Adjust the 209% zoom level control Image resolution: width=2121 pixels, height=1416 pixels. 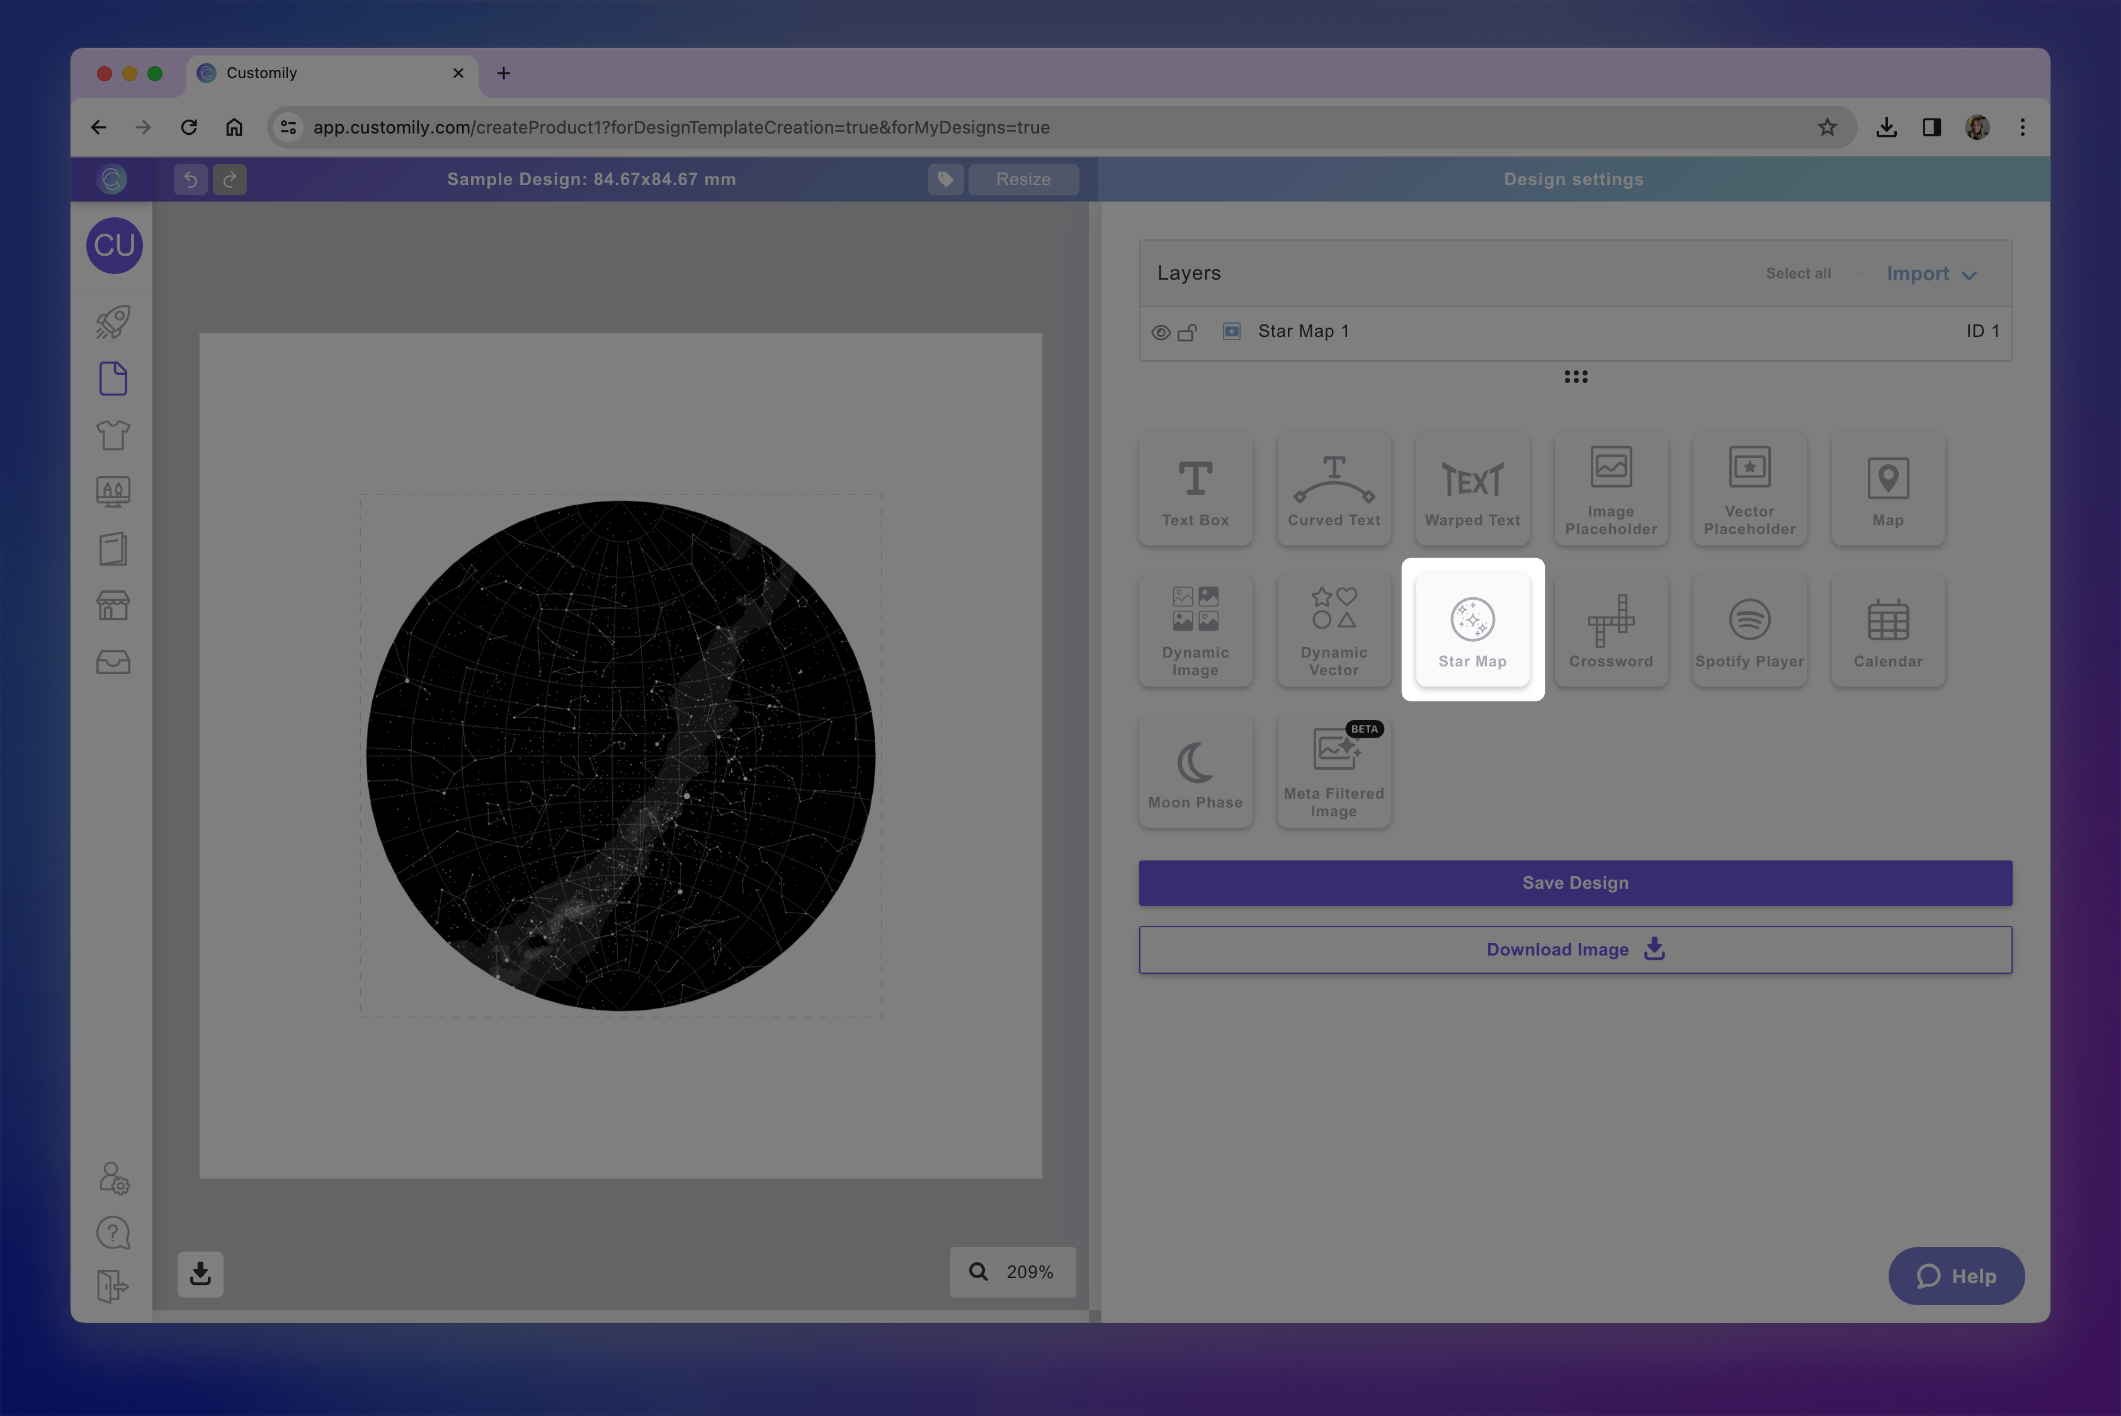[x=1012, y=1272]
